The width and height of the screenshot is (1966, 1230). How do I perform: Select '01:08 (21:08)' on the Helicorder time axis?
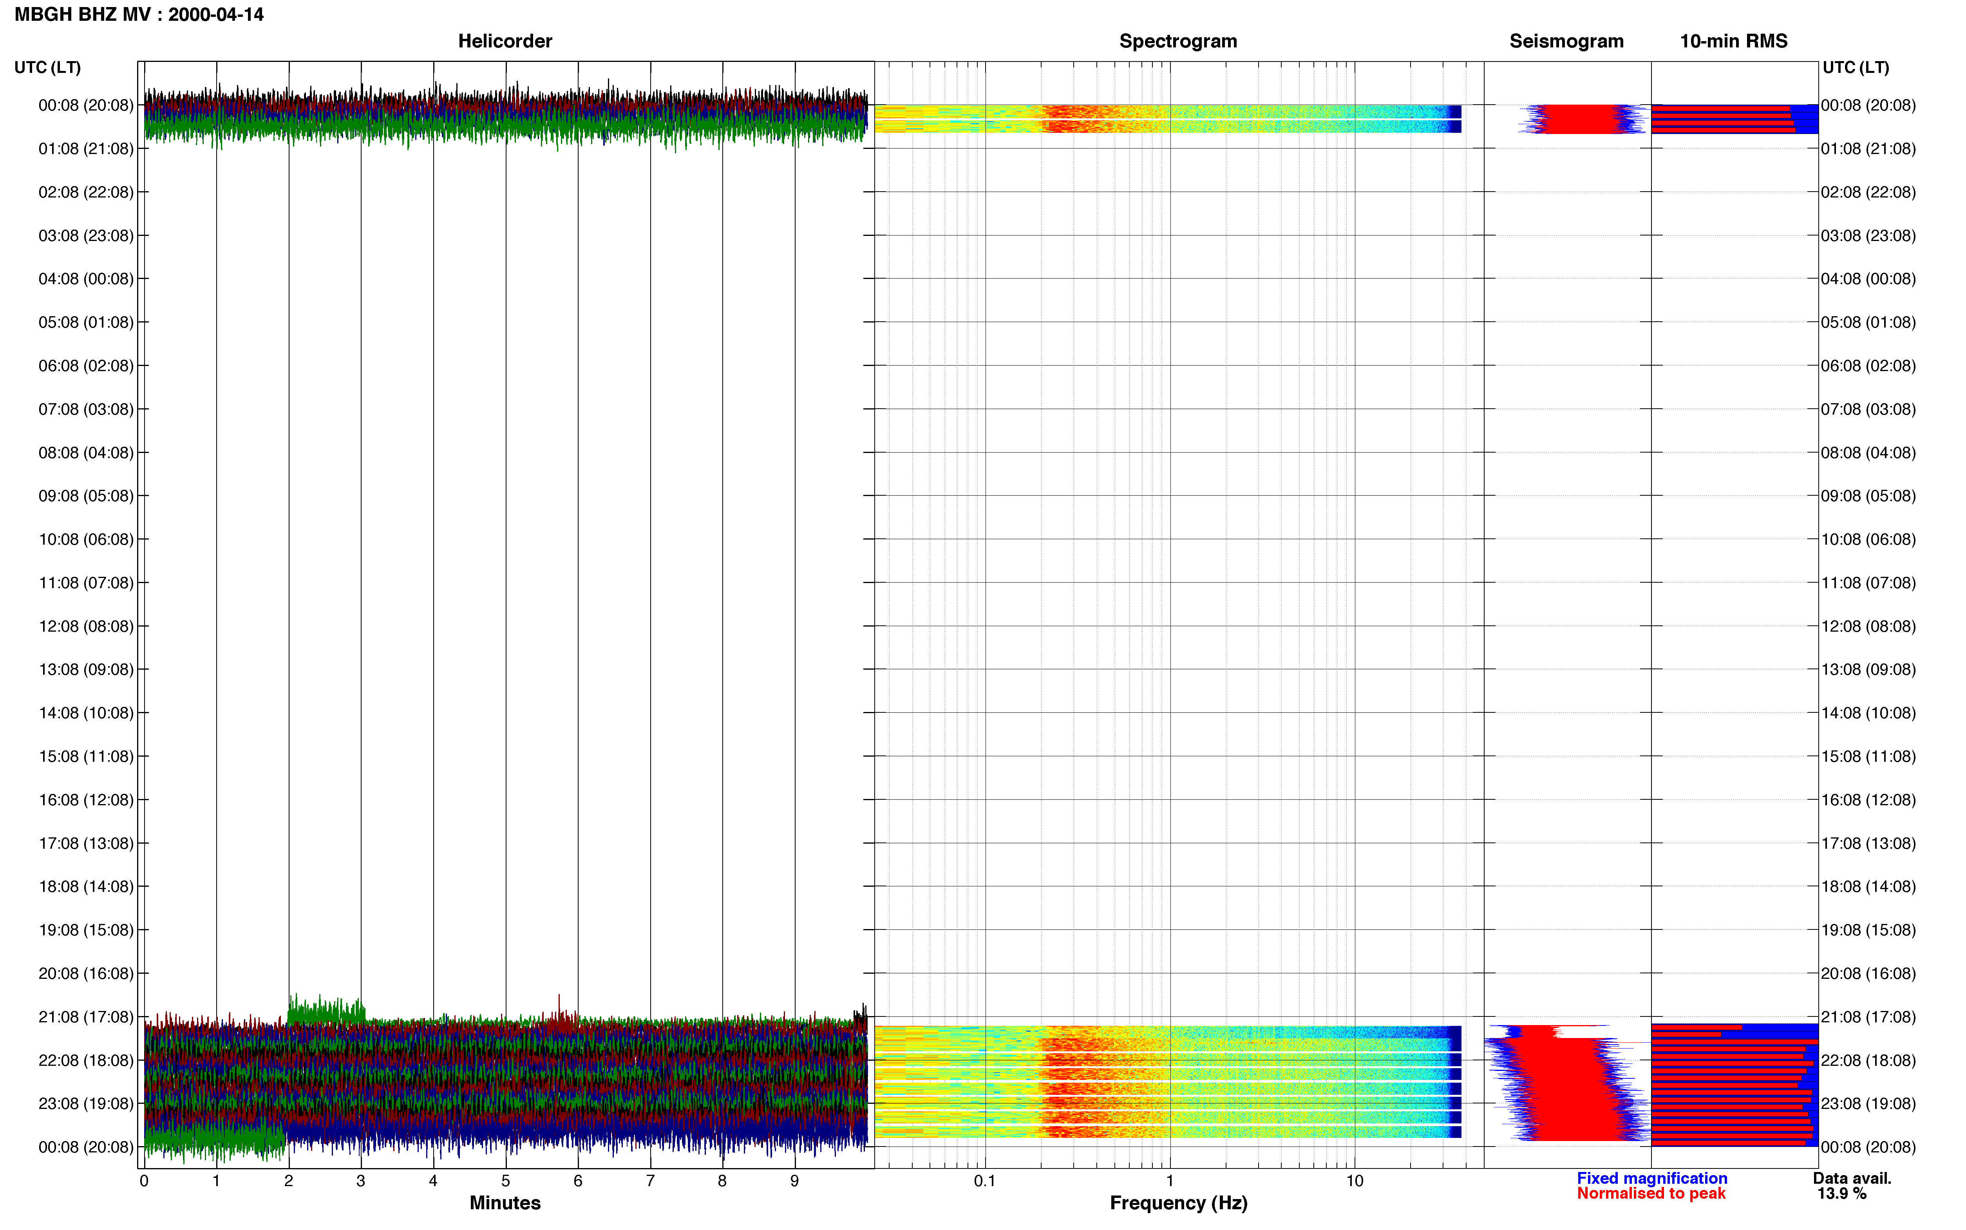click(x=86, y=149)
